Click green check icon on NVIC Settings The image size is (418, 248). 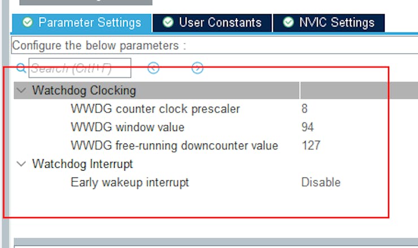click(x=289, y=23)
